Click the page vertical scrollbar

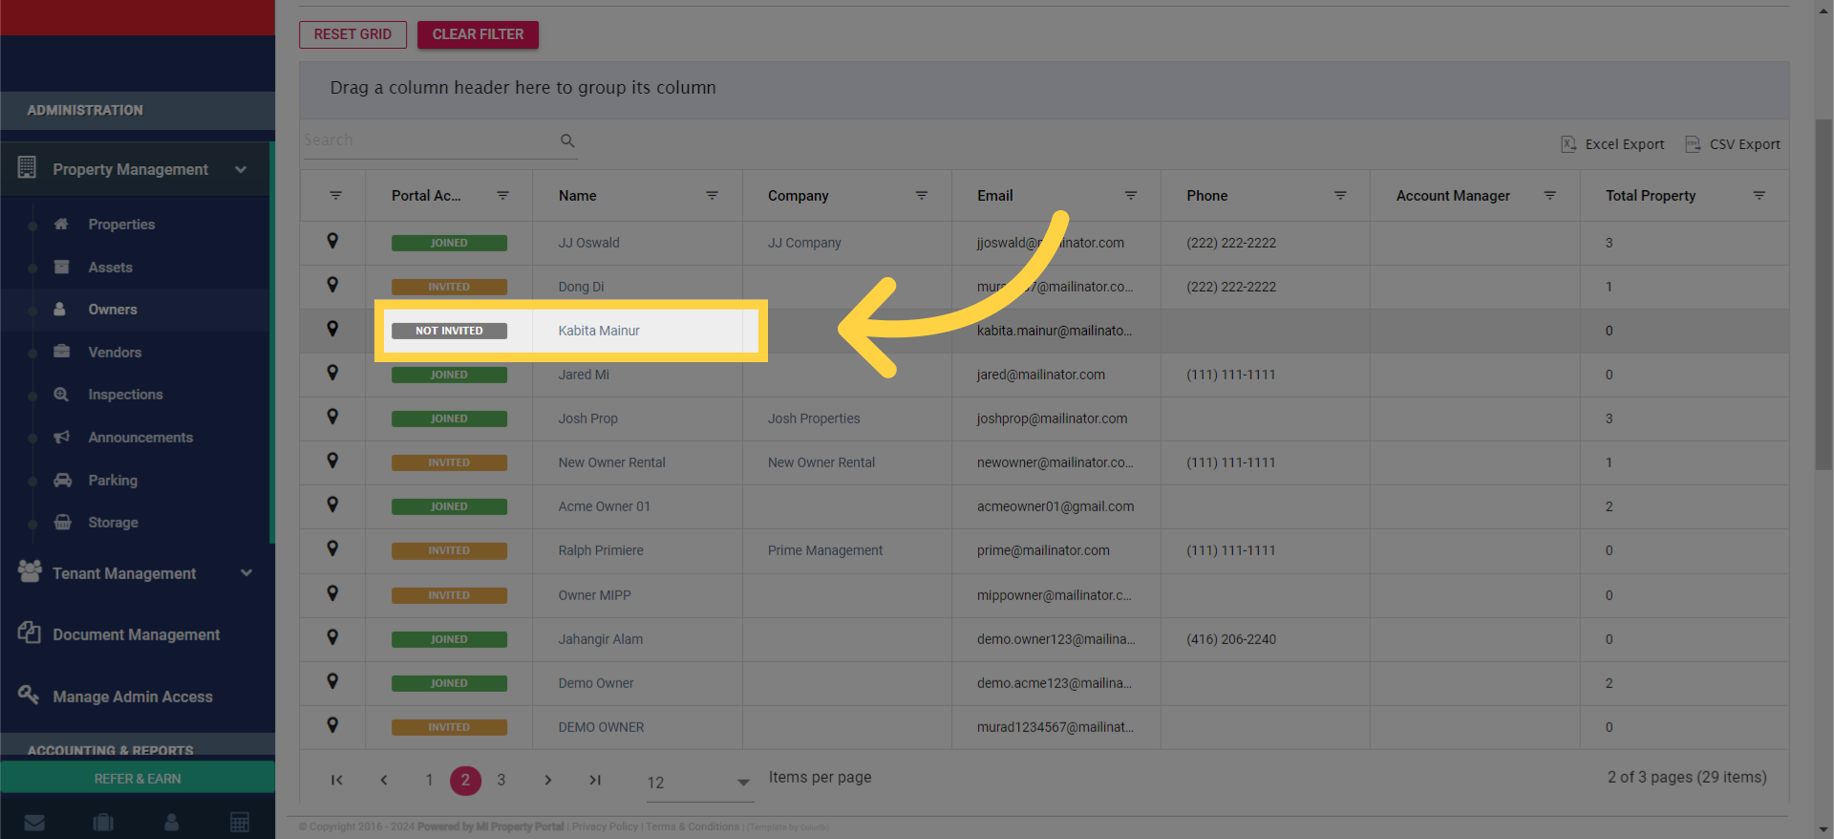click(x=1823, y=296)
